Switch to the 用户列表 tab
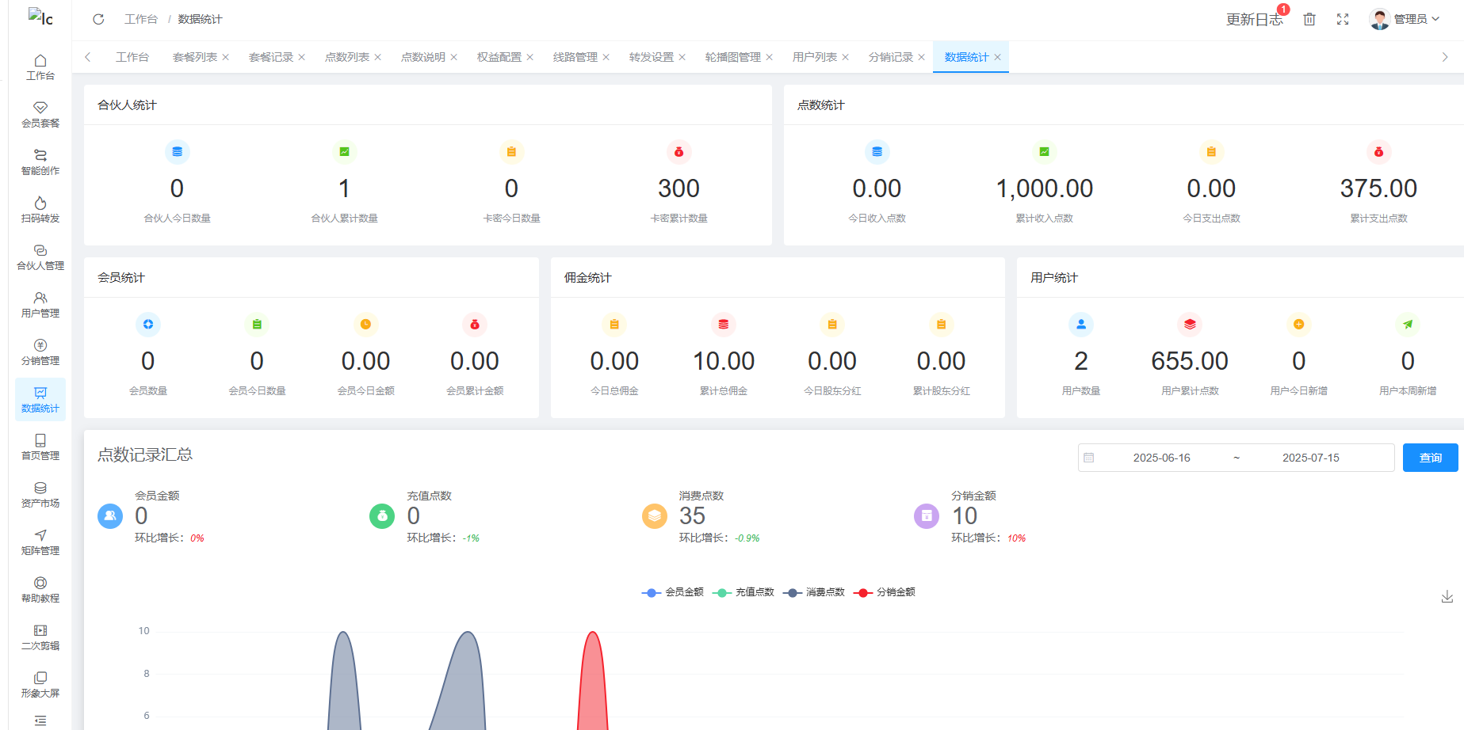This screenshot has width=1464, height=730. [x=814, y=57]
